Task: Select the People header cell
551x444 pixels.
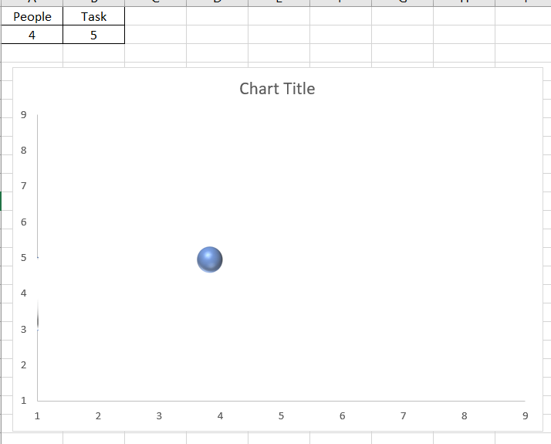Action: pos(32,16)
